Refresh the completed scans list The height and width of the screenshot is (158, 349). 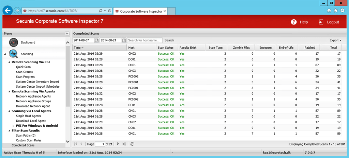[x=132, y=144]
